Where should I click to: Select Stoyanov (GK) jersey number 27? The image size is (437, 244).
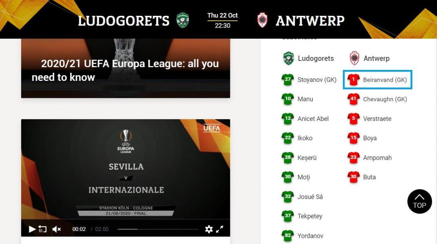pos(288,80)
